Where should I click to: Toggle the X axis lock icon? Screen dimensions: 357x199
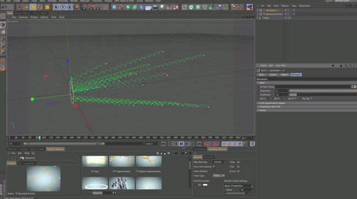tap(56, 7)
